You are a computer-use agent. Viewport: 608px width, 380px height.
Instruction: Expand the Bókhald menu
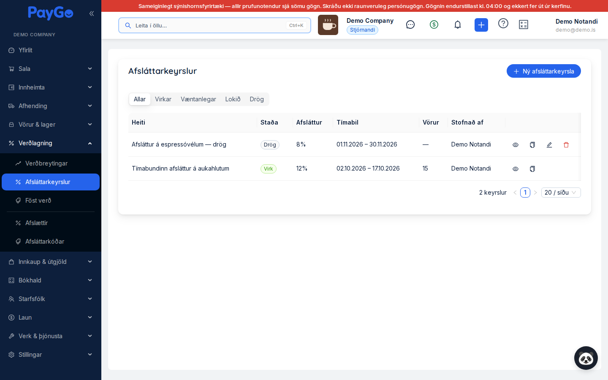[x=51, y=280]
